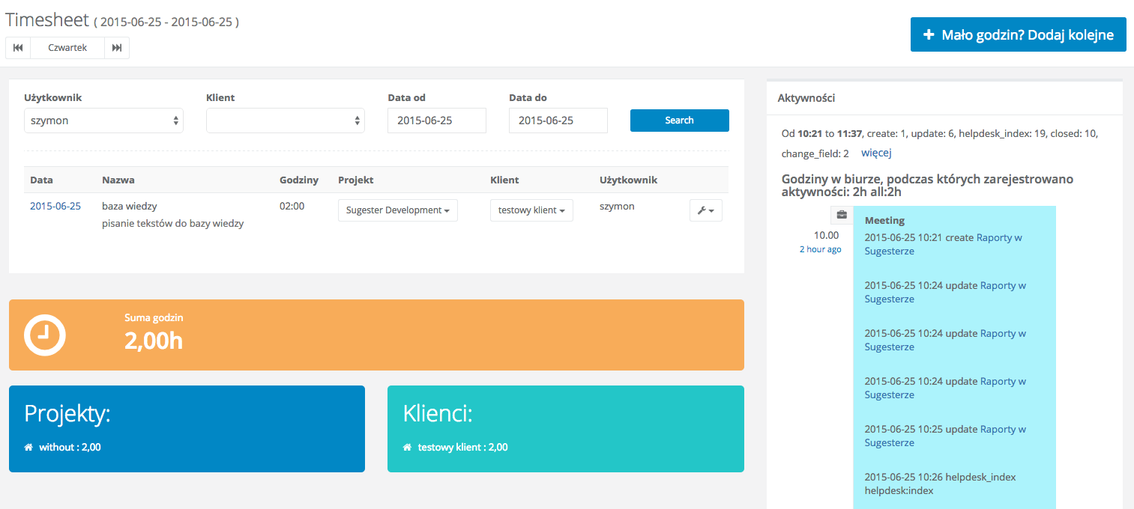Image resolution: width=1134 pixels, height=509 pixels.
Task: Click the Czwartek day button
Action: click(67, 48)
